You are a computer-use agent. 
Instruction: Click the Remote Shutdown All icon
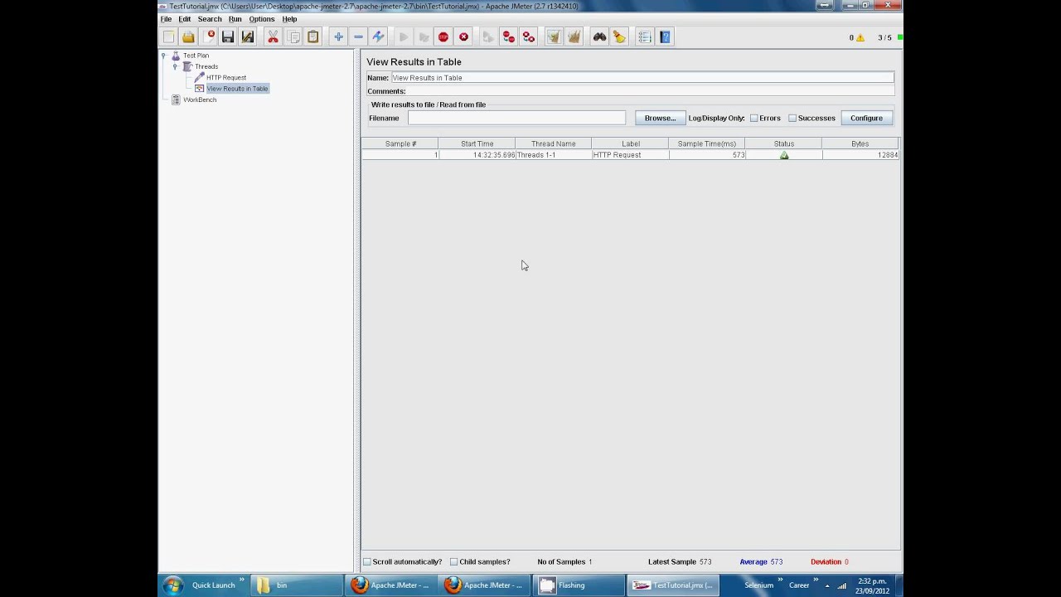point(529,37)
